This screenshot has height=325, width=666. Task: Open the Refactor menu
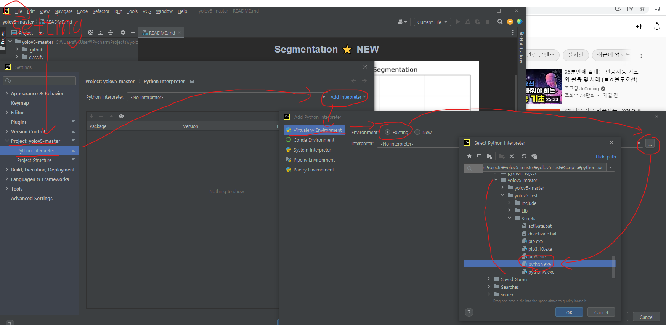(x=101, y=11)
